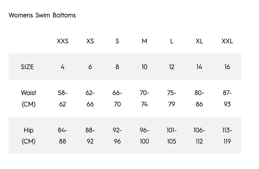Click the XS column header
The height and width of the screenshot is (169, 259).
point(90,41)
